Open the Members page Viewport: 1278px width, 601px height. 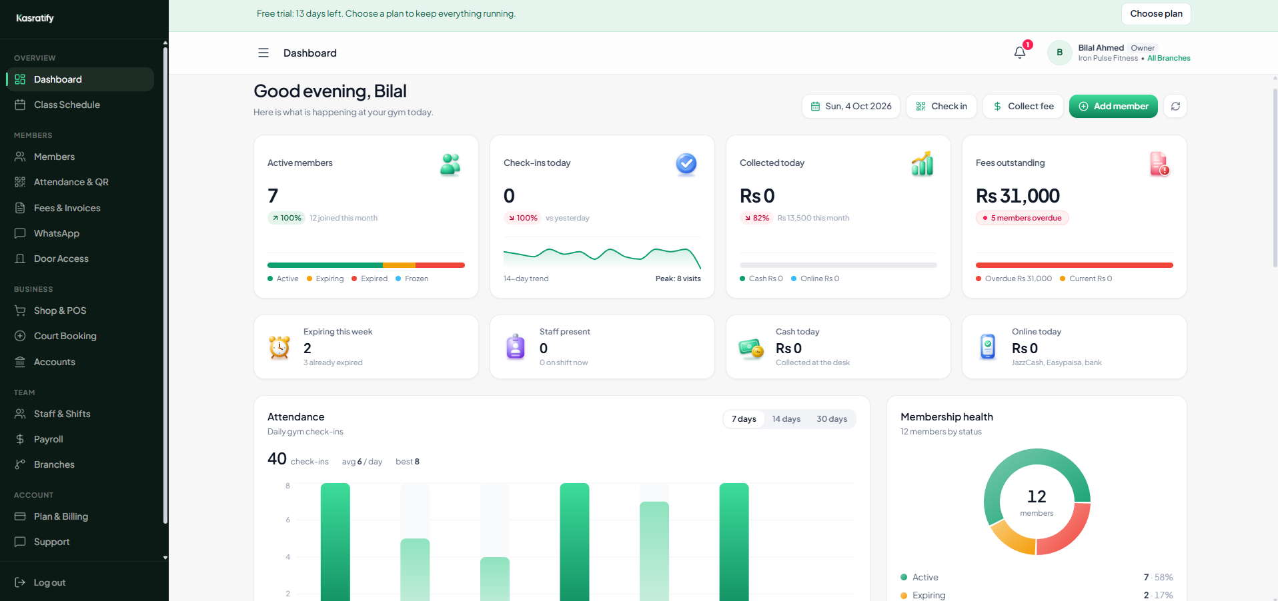coord(80,157)
